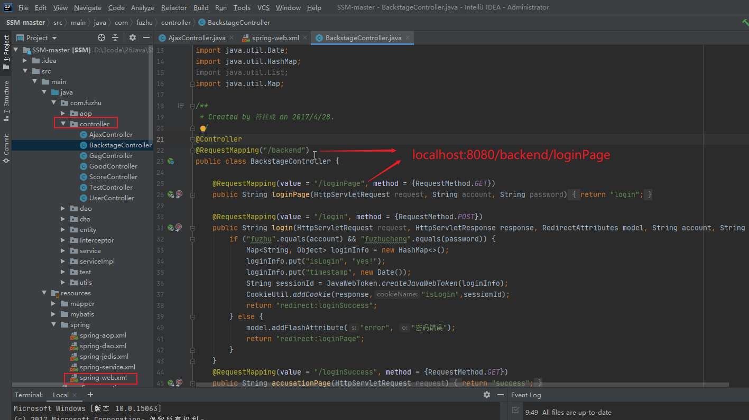Toggle the Commit tool window sidebar button

click(x=6, y=147)
